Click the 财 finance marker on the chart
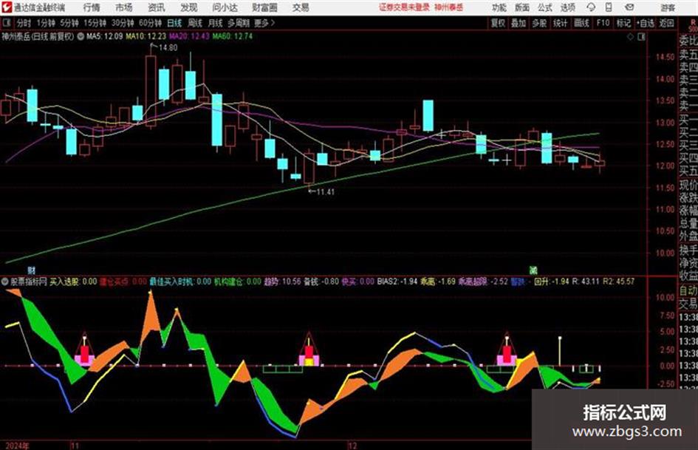Image resolution: width=698 pixels, height=450 pixels. pos(31,270)
